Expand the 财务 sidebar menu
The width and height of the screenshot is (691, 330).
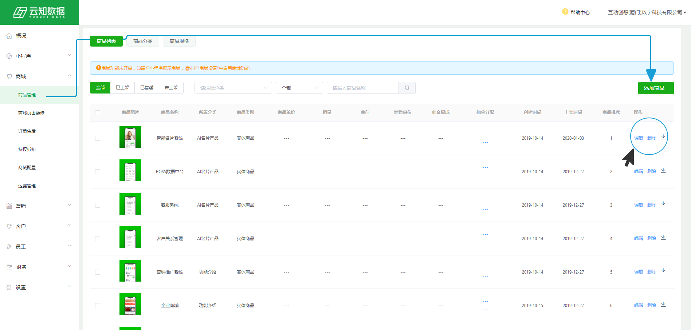click(70, 266)
